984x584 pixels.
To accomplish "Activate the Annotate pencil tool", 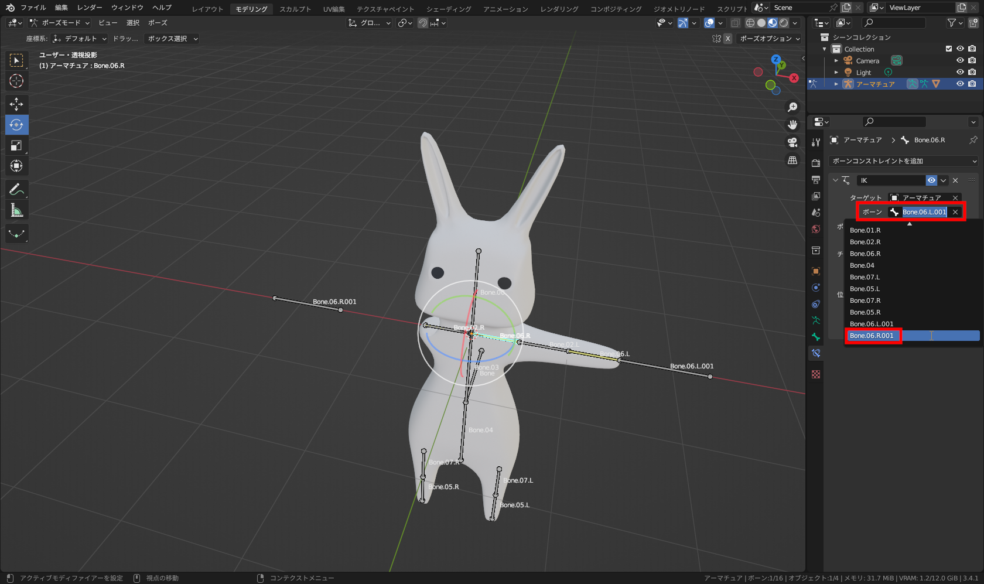I will click(x=16, y=189).
